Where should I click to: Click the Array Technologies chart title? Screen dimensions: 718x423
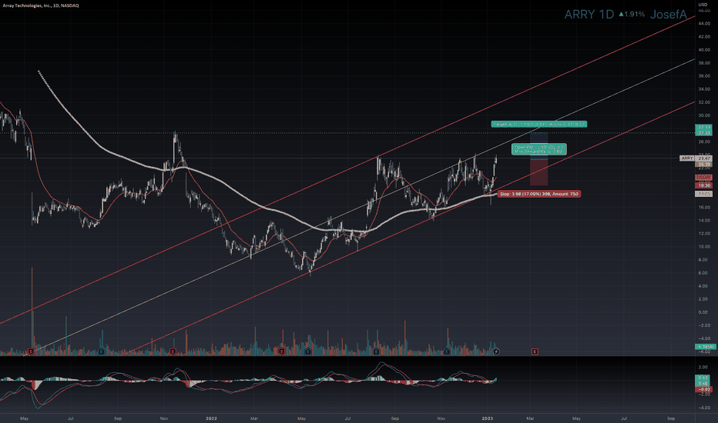41,5
